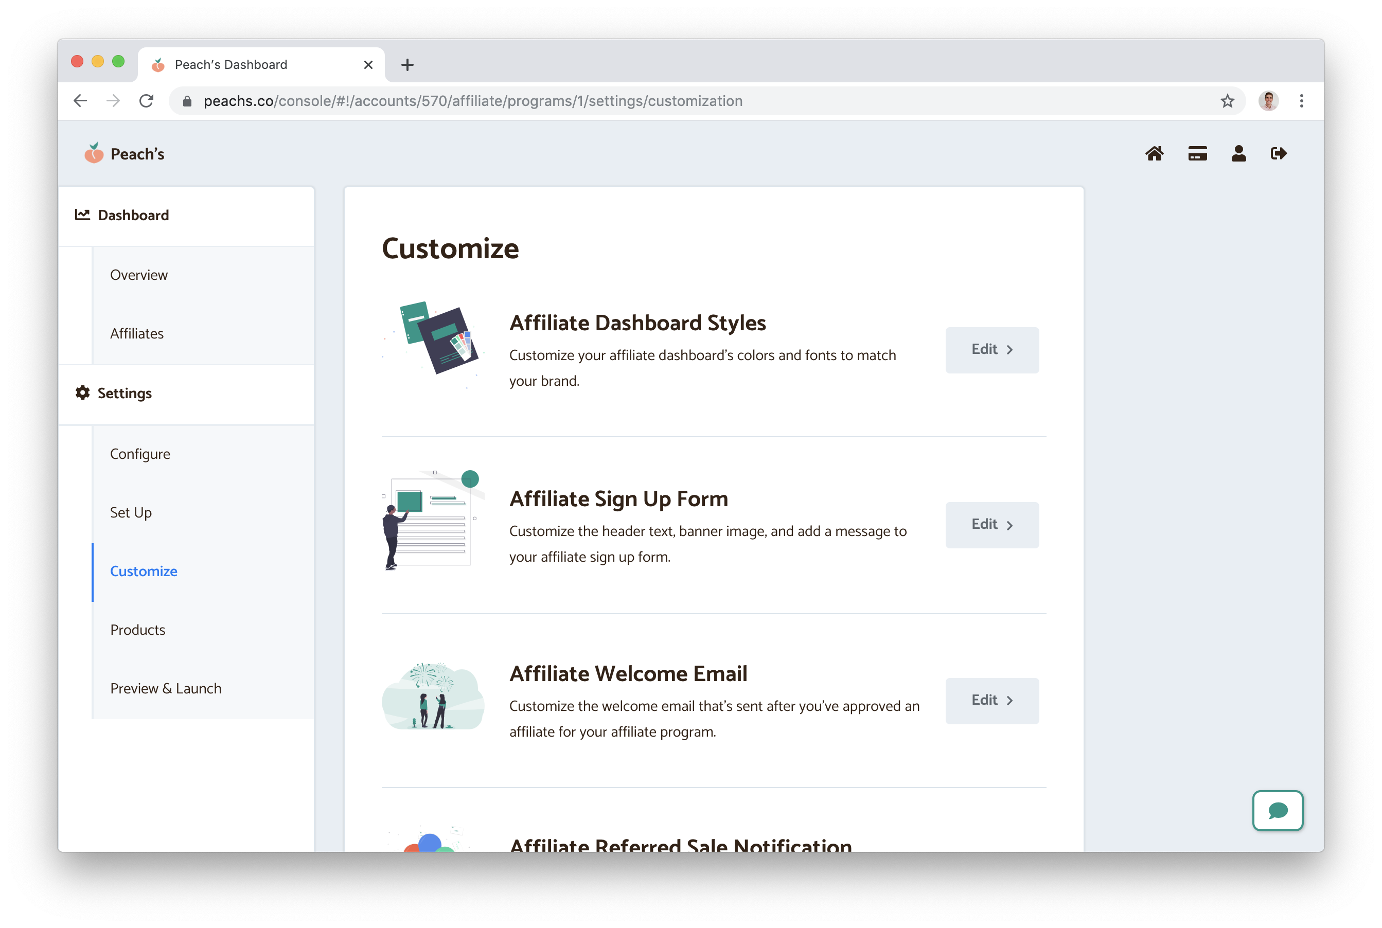Screen dimensions: 1382x928
Task: Open the billing credit card icon
Action: (x=1197, y=154)
